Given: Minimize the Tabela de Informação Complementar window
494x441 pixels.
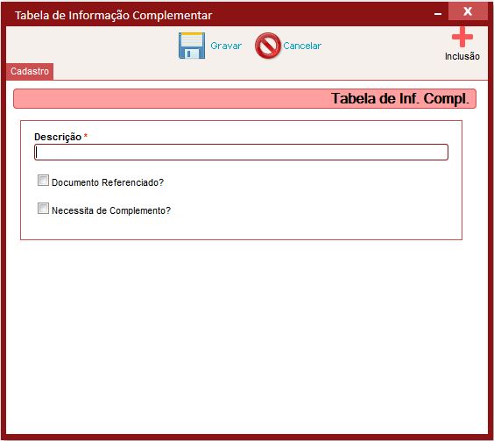Looking at the screenshot, I should point(438,14).
